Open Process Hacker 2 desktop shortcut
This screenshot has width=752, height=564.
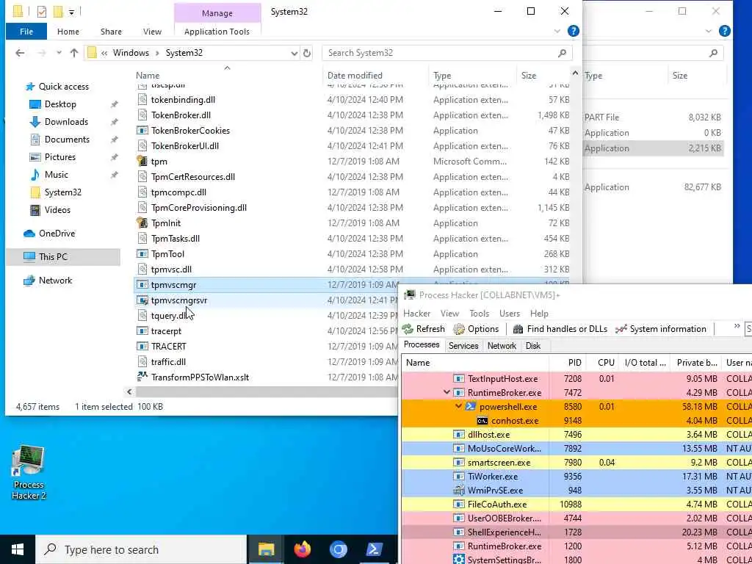coord(29,472)
